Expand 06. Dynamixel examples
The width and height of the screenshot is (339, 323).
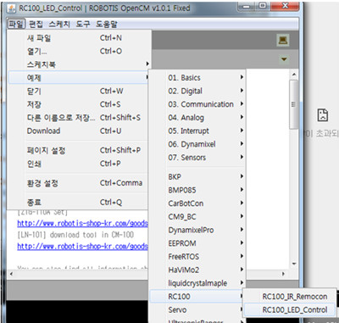point(197,144)
